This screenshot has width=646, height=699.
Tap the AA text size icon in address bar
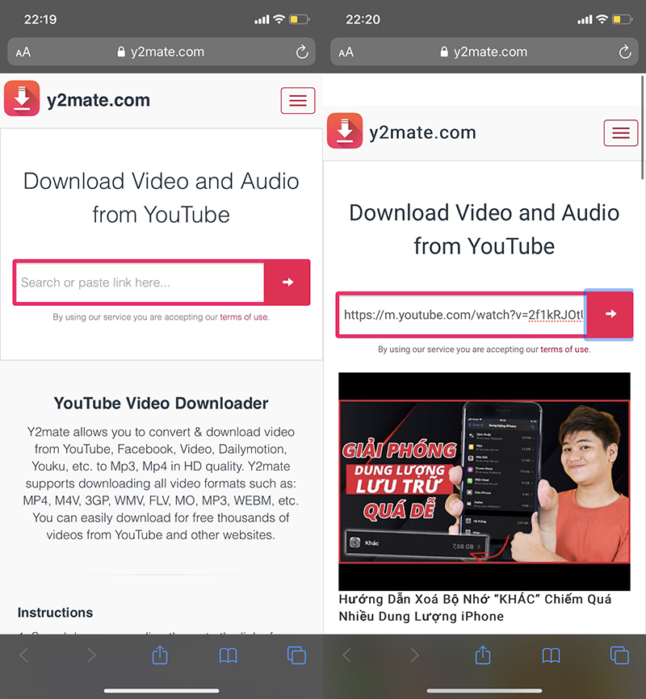(23, 52)
